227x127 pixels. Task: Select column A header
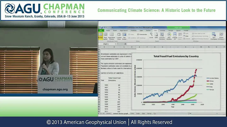[104, 47]
